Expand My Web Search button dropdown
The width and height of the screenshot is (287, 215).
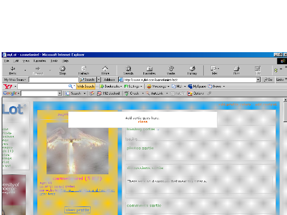click(x=99, y=80)
